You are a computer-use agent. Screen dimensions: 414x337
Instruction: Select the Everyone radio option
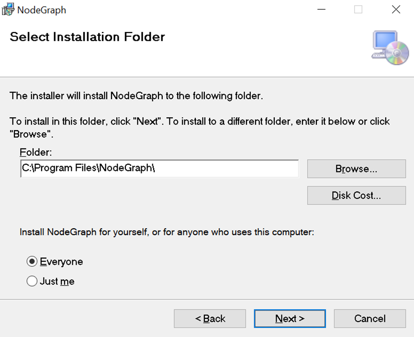tap(32, 262)
